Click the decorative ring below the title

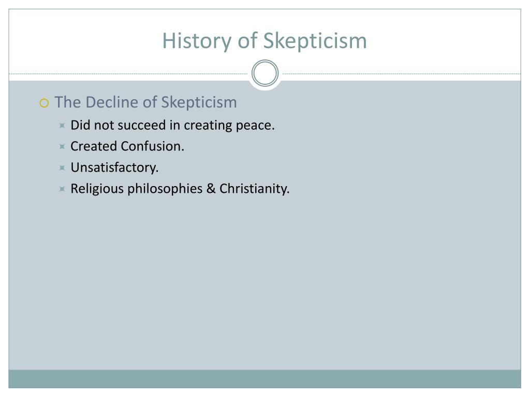click(265, 73)
